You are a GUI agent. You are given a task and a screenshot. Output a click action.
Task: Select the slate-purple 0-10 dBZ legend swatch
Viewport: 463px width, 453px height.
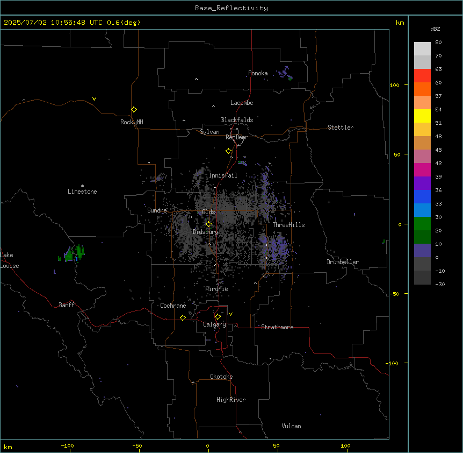(422, 251)
